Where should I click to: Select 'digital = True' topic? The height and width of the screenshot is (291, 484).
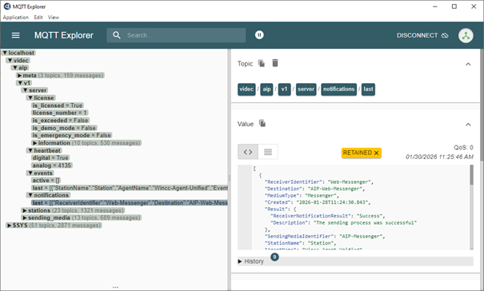click(50, 158)
